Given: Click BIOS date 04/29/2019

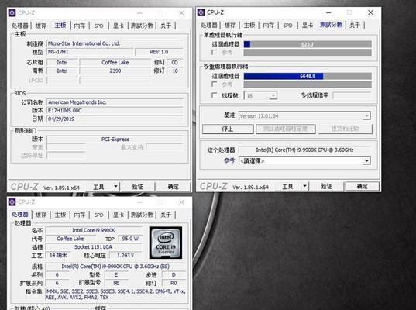Looking at the screenshot, I should pos(115,119).
